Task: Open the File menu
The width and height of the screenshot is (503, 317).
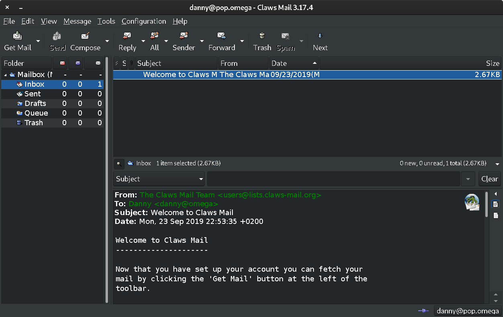Action: point(9,21)
